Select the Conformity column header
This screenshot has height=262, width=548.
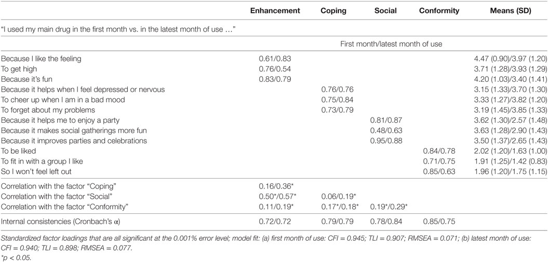(439, 11)
